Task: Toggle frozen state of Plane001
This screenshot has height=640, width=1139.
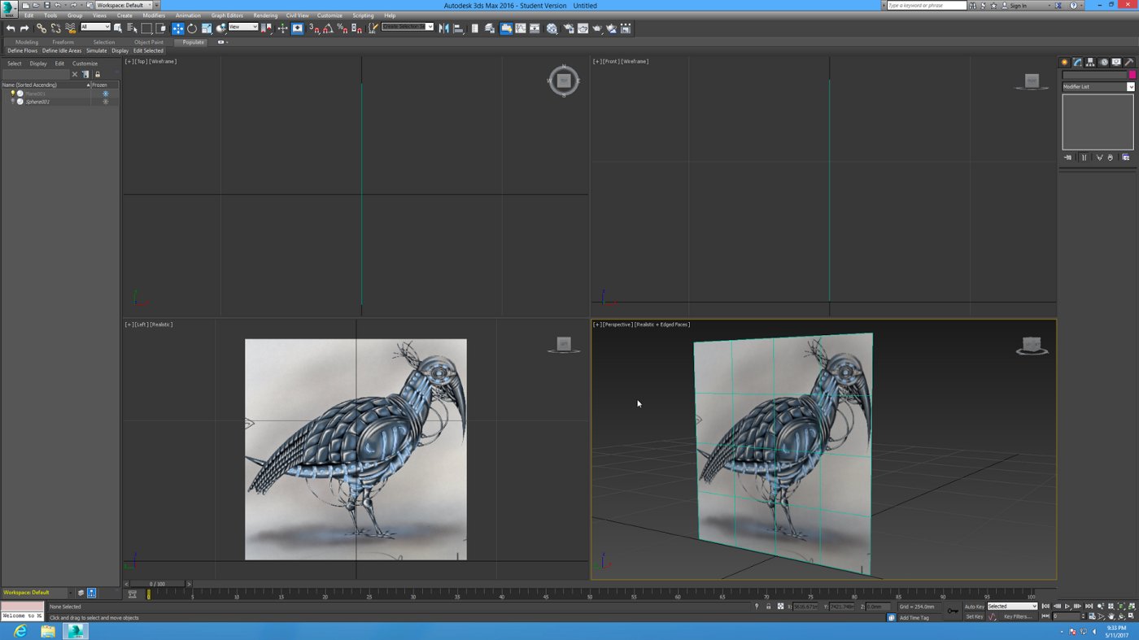Action: click(105, 94)
